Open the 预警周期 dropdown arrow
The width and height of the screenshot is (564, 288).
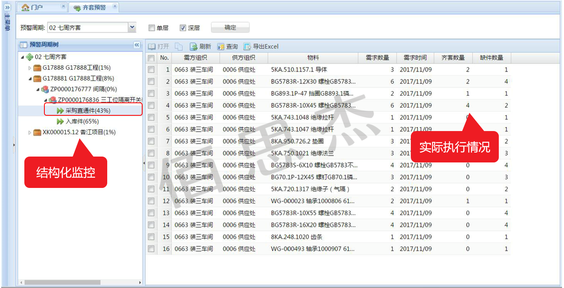pyautogui.click(x=132, y=27)
